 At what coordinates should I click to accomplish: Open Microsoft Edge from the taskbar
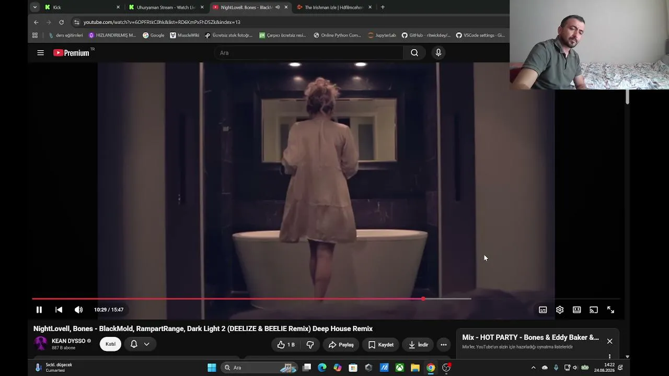(x=322, y=368)
